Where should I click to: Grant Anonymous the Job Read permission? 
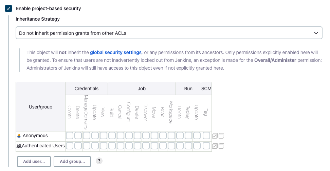(x=163, y=136)
